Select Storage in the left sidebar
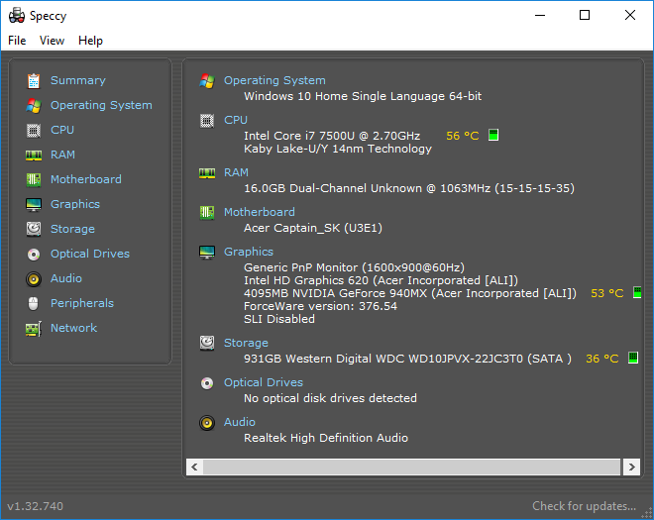 tap(72, 229)
